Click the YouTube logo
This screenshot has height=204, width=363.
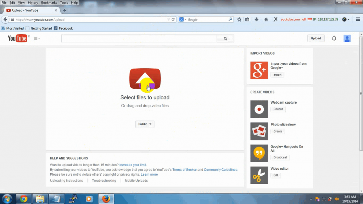(17, 38)
